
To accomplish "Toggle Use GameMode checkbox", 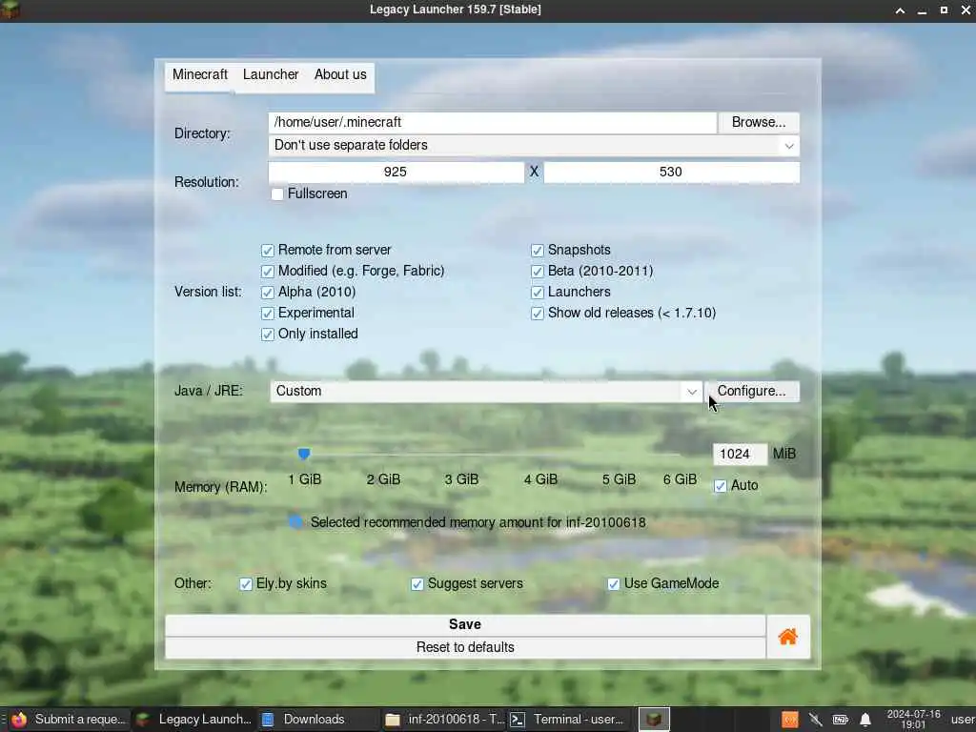I will [613, 584].
